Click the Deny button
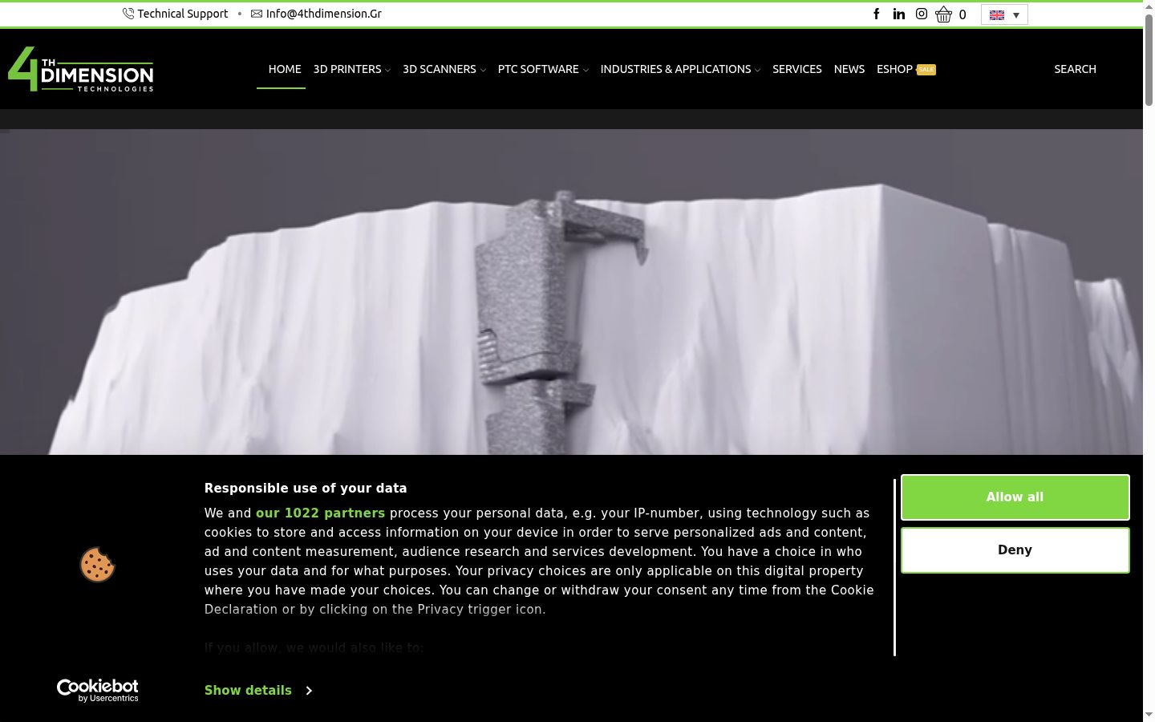 coord(1015,550)
